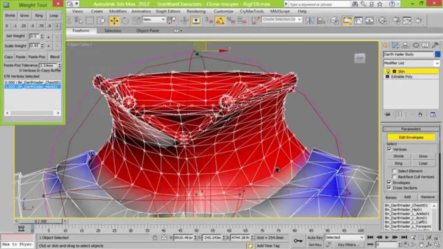443x249 pixels.
Task: Click the .75 weight preset button
Action: coord(41,26)
